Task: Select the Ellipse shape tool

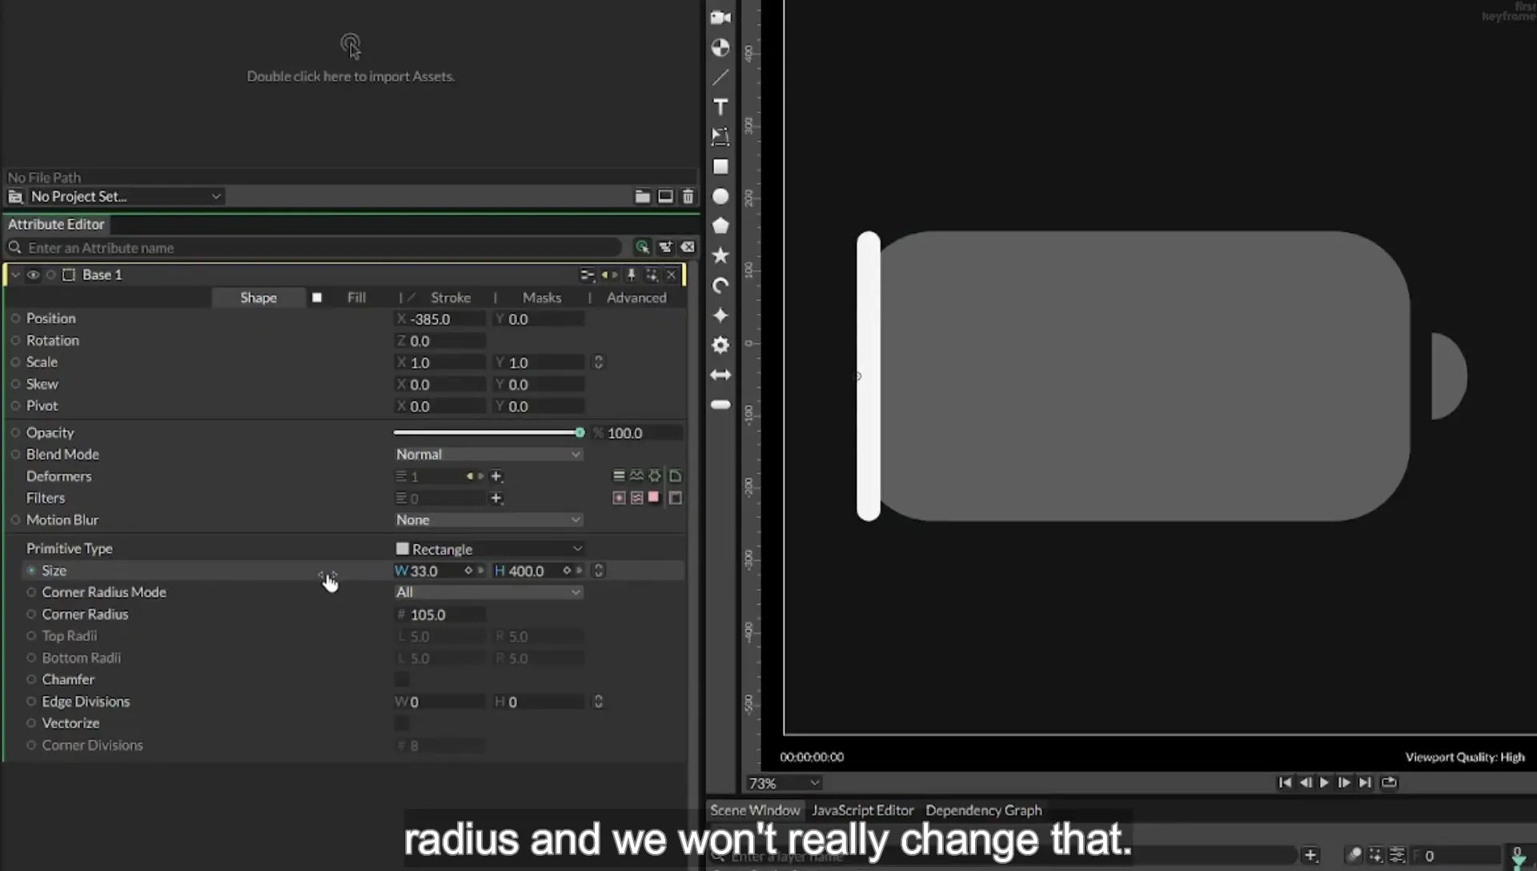Action: point(720,196)
